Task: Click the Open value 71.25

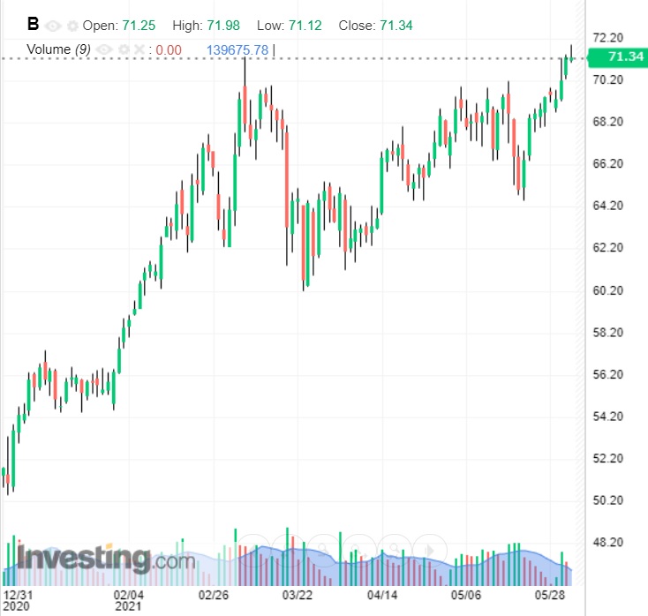Action: click(139, 26)
